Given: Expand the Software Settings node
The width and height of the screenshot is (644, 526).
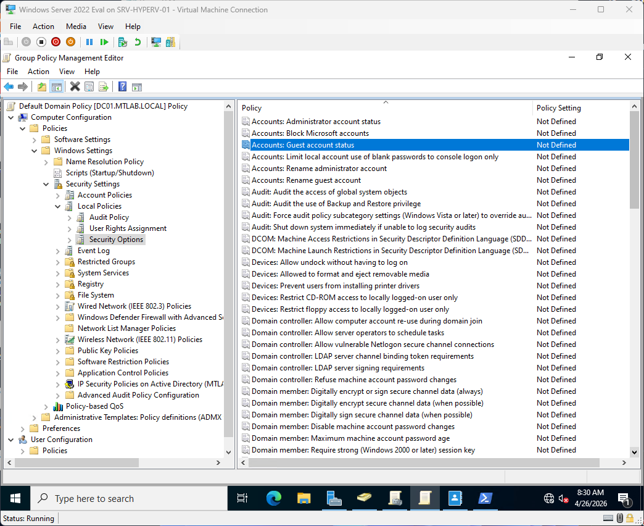Looking at the screenshot, I should 35,140.
